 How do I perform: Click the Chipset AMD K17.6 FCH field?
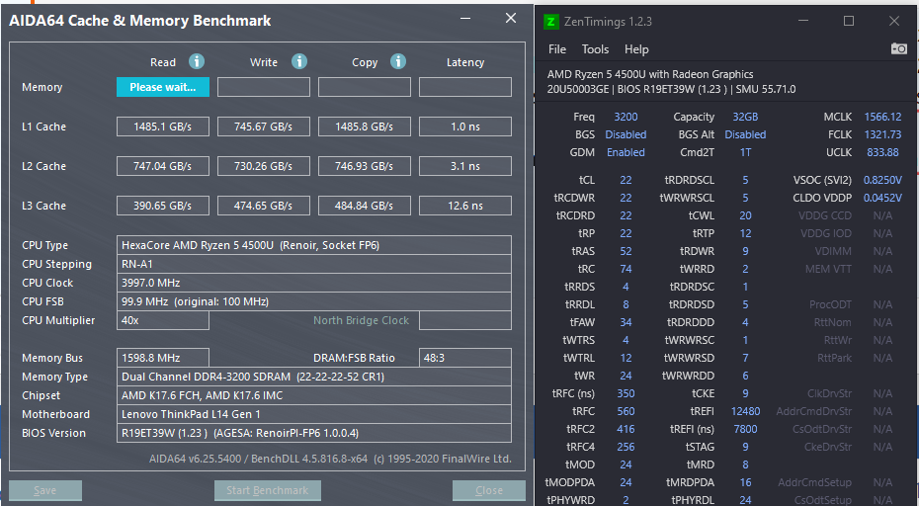click(x=314, y=395)
